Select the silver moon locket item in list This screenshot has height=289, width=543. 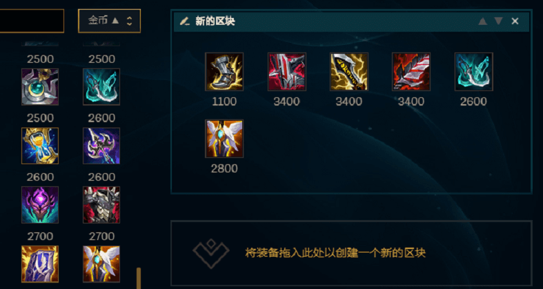40,86
